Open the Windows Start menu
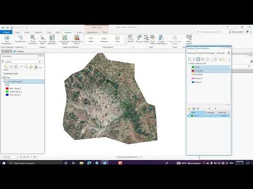The width and height of the screenshot is (253, 189). (4, 163)
